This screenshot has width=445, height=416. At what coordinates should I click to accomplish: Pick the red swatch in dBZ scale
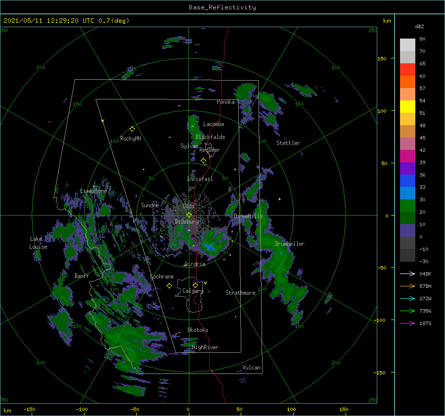[407, 70]
